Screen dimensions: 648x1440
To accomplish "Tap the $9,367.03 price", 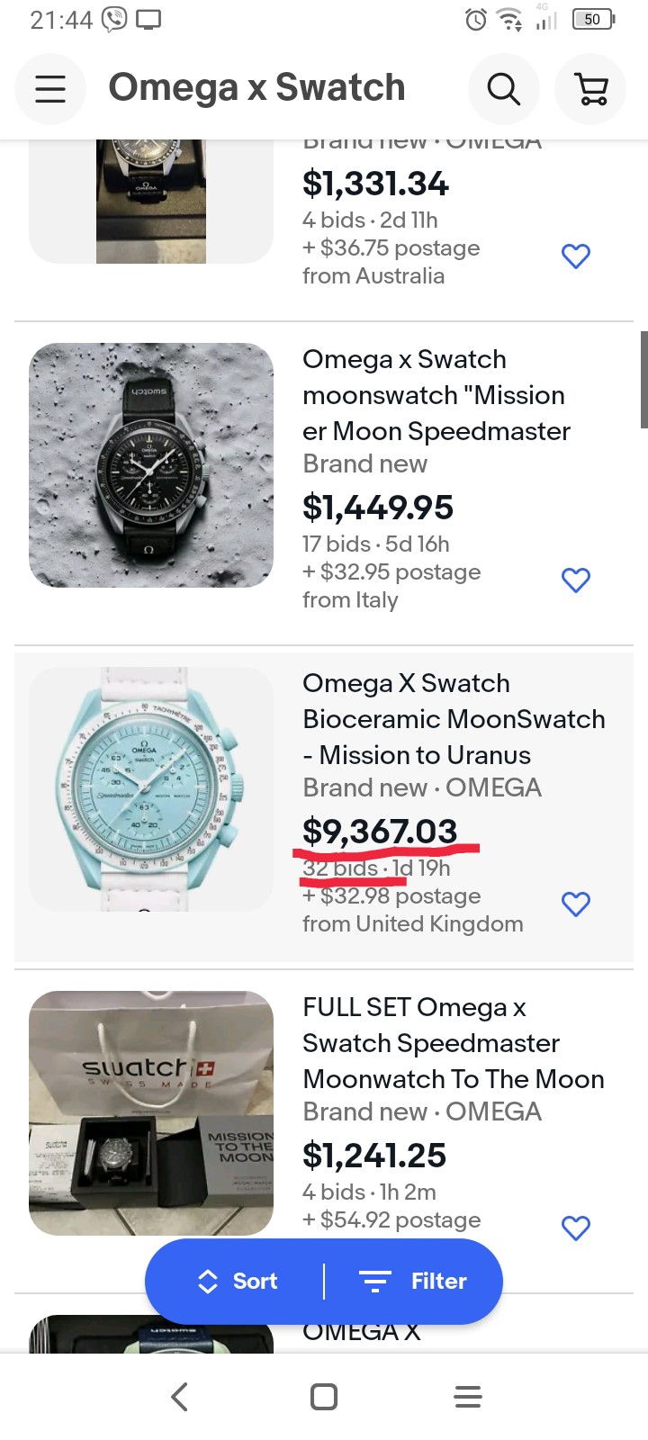I will tap(380, 832).
